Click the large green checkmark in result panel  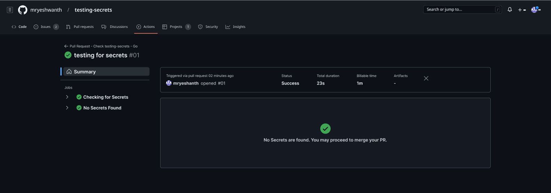325,129
